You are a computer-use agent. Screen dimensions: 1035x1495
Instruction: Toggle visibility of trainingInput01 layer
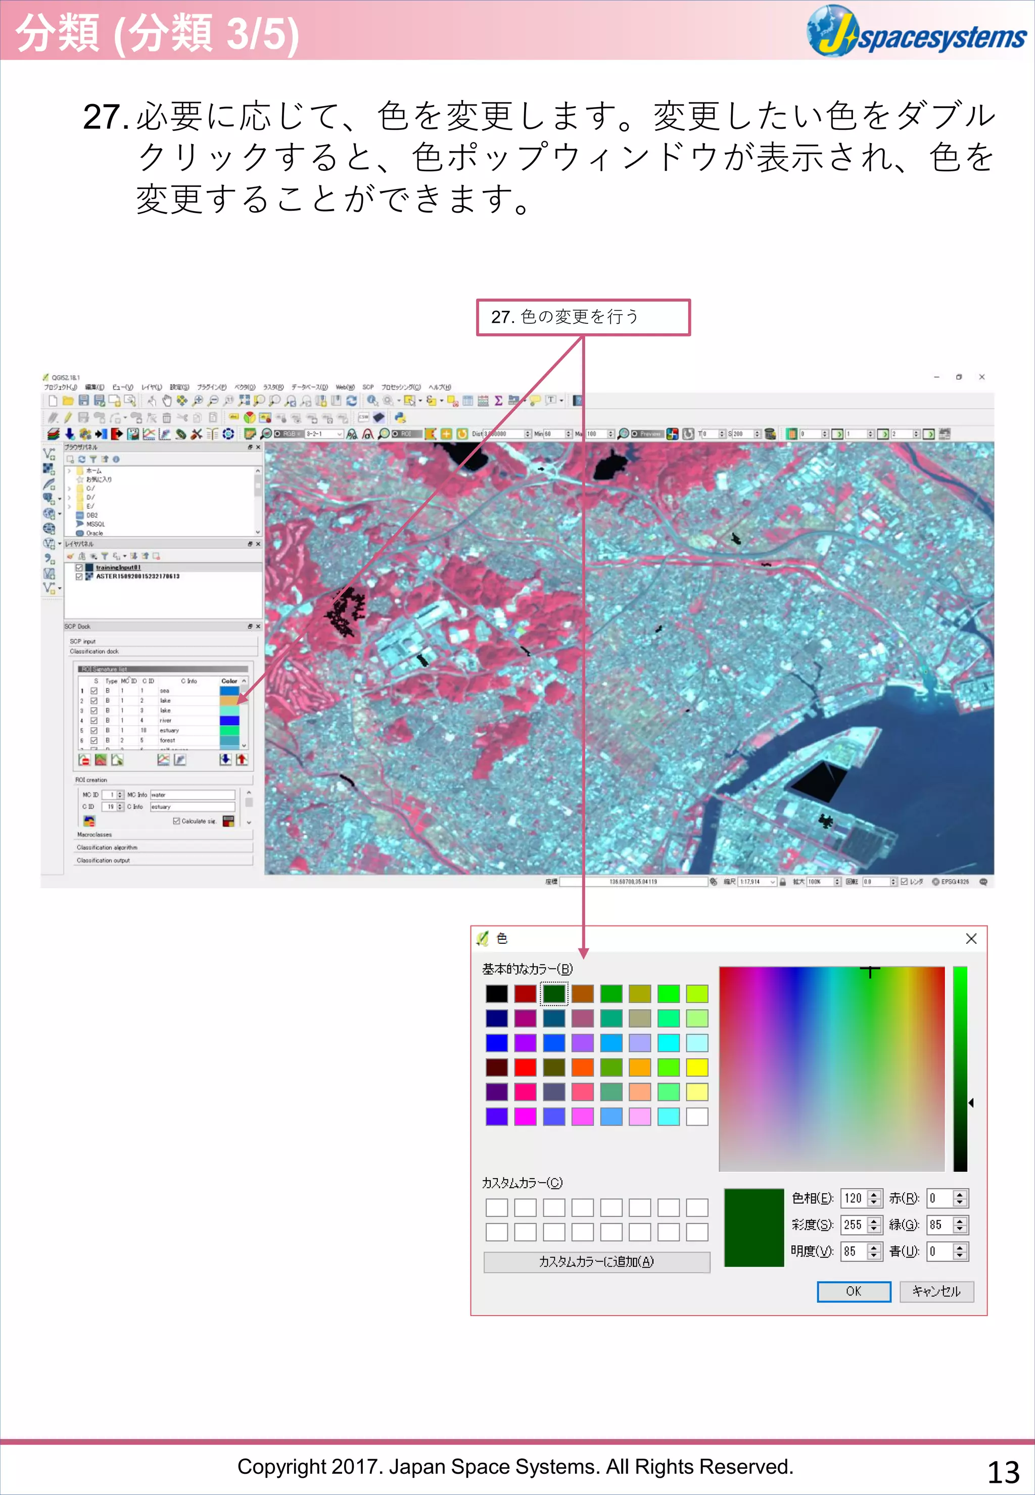(79, 567)
